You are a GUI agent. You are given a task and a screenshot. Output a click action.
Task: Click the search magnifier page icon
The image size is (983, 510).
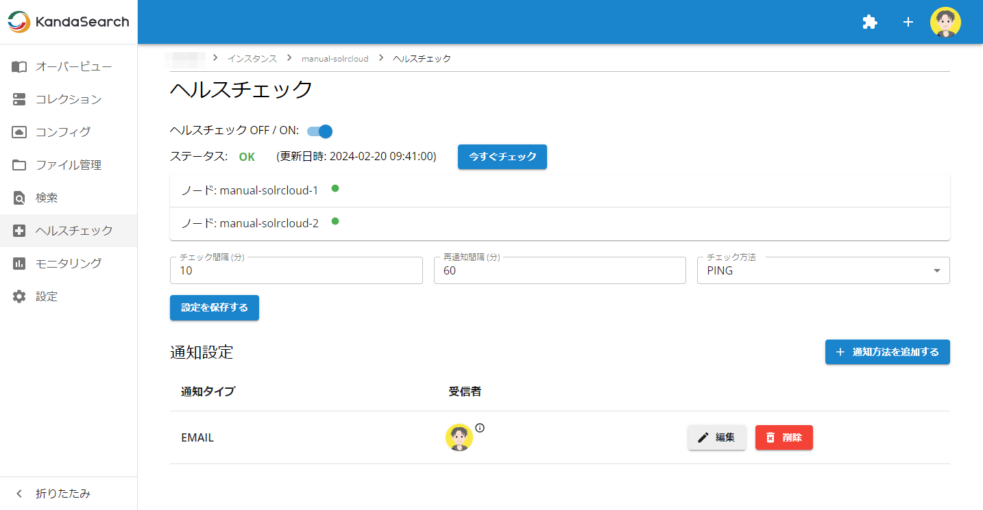[19, 198]
